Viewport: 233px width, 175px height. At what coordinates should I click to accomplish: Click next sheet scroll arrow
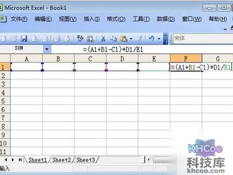(13, 160)
